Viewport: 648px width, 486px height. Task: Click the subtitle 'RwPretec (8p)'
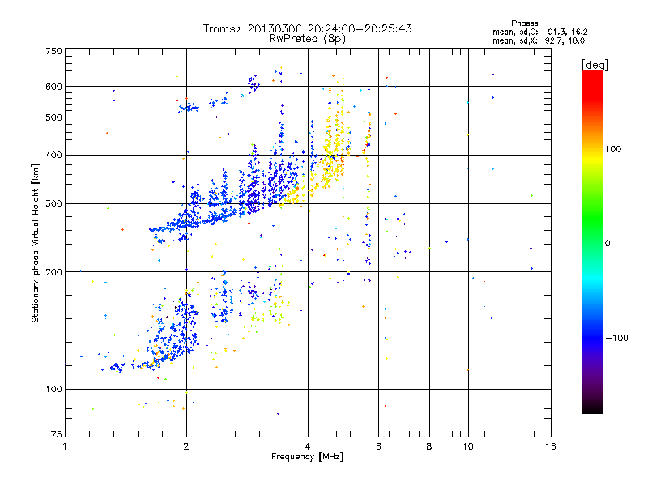pos(307,39)
